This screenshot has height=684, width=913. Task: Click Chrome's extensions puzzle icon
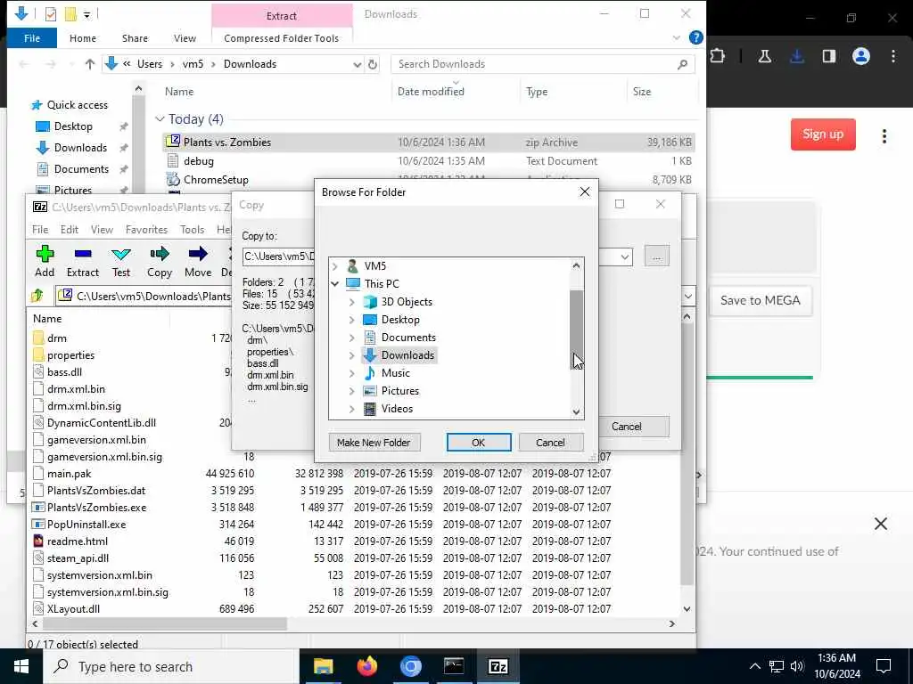718,56
